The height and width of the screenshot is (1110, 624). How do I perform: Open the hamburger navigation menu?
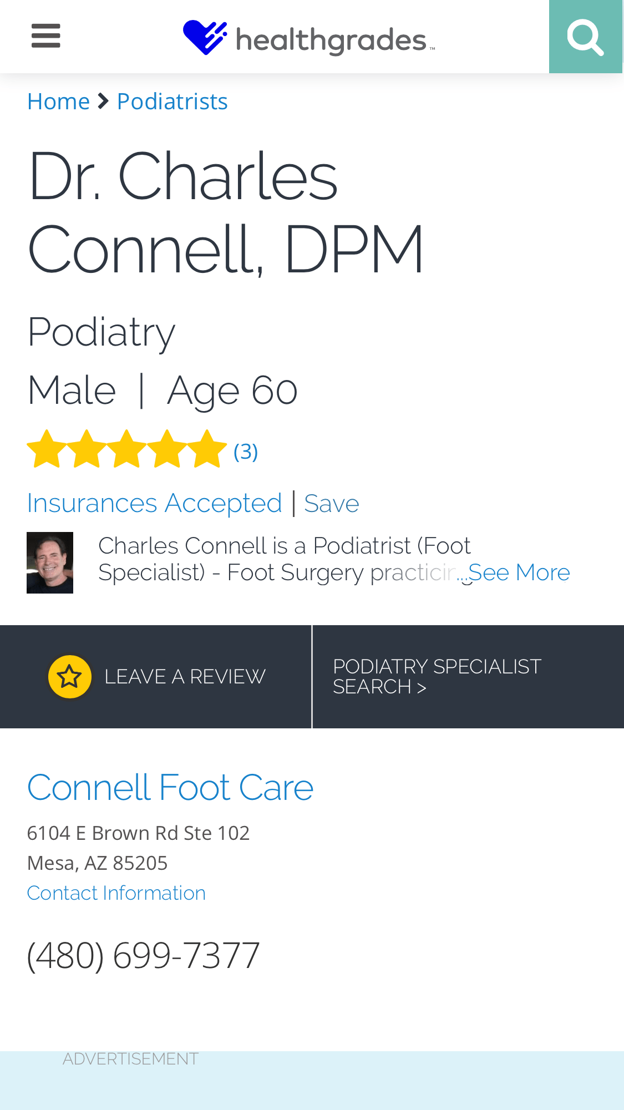(x=45, y=36)
